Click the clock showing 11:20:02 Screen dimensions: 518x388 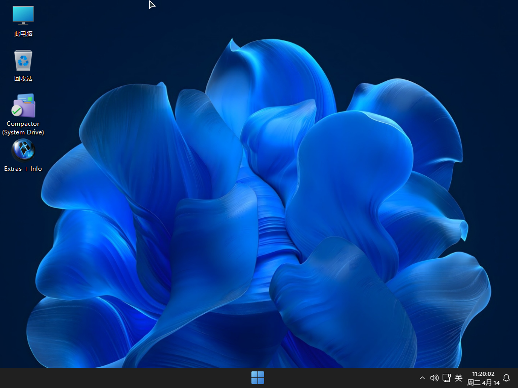point(483,374)
